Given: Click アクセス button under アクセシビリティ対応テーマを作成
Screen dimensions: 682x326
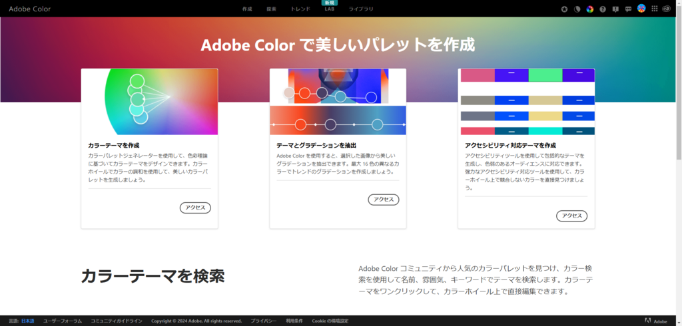Looking at the screenshot, I should point(572,216).
